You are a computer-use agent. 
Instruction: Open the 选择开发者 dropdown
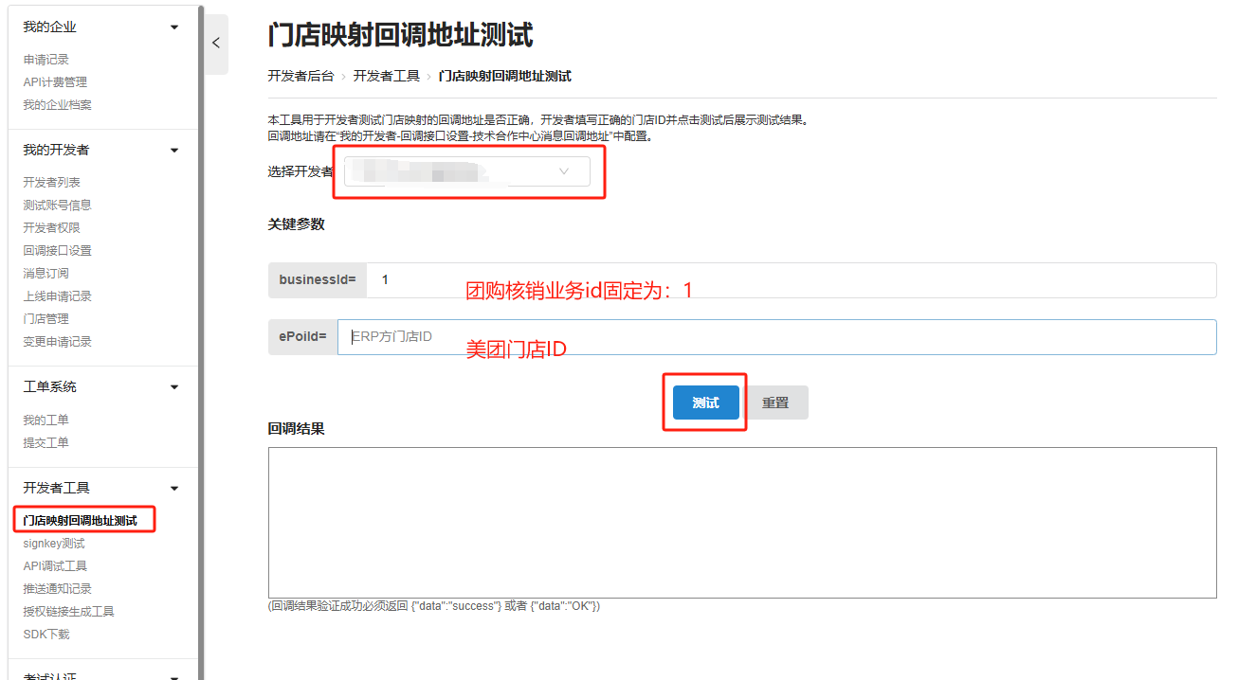466,171
